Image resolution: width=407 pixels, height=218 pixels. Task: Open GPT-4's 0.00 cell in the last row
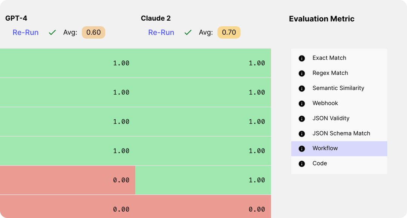coord(67,207)
